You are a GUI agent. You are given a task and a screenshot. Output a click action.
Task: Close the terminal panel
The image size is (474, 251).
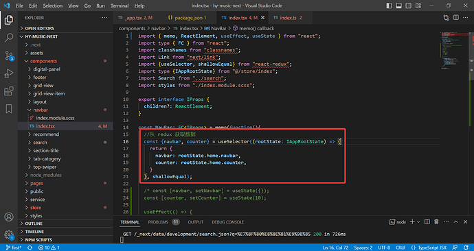466,222
